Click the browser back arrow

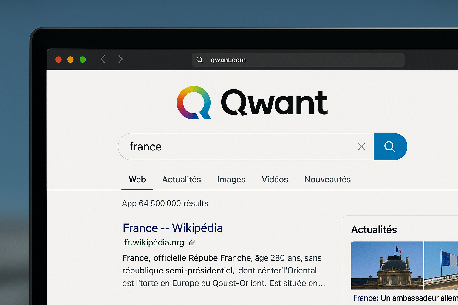coord(103,59)
